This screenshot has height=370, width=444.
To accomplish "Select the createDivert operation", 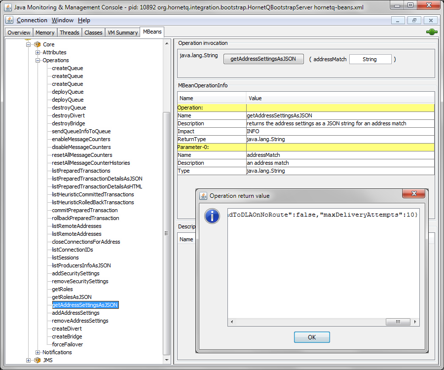I will pyautogui.click(x=67, y=329).
